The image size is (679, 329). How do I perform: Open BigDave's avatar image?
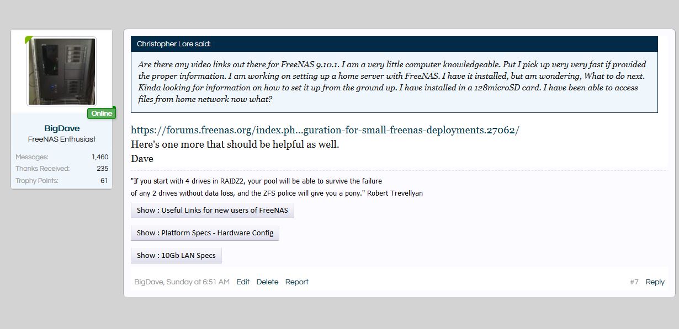coord(62,72)
